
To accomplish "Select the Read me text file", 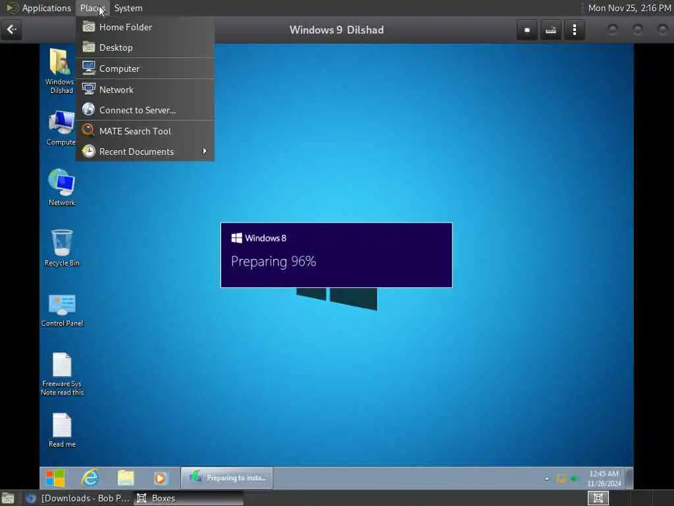I will tap(62, 430).
